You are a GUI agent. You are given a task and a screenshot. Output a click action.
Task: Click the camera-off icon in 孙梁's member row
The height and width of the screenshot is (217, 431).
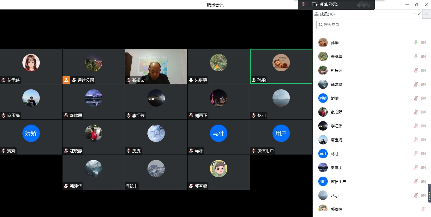pyautogui.click(x=423, y=43)
